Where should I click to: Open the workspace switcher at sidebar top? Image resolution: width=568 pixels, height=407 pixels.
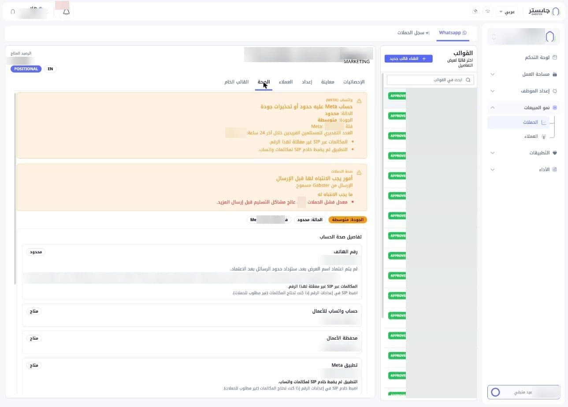click(523, 37)
